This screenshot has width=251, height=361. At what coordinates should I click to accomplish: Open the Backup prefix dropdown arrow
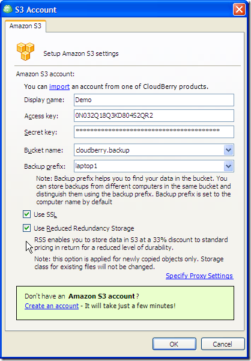(x=228, y=166)
